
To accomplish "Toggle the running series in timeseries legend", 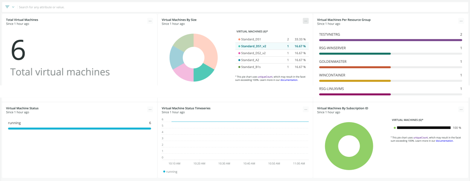I will click(x=170, y=172).
